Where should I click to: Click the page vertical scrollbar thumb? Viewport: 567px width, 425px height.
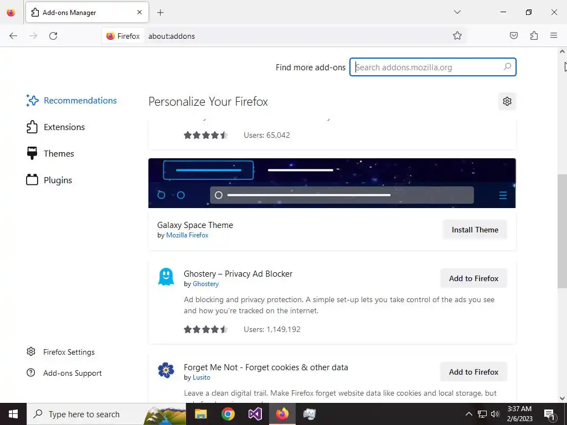[562, 231]
